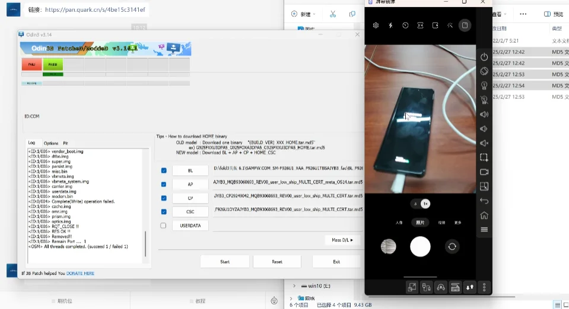Switch to the Options tab in Odin
The height and width of the screenshot is (309, 569).
pos(51,143)
